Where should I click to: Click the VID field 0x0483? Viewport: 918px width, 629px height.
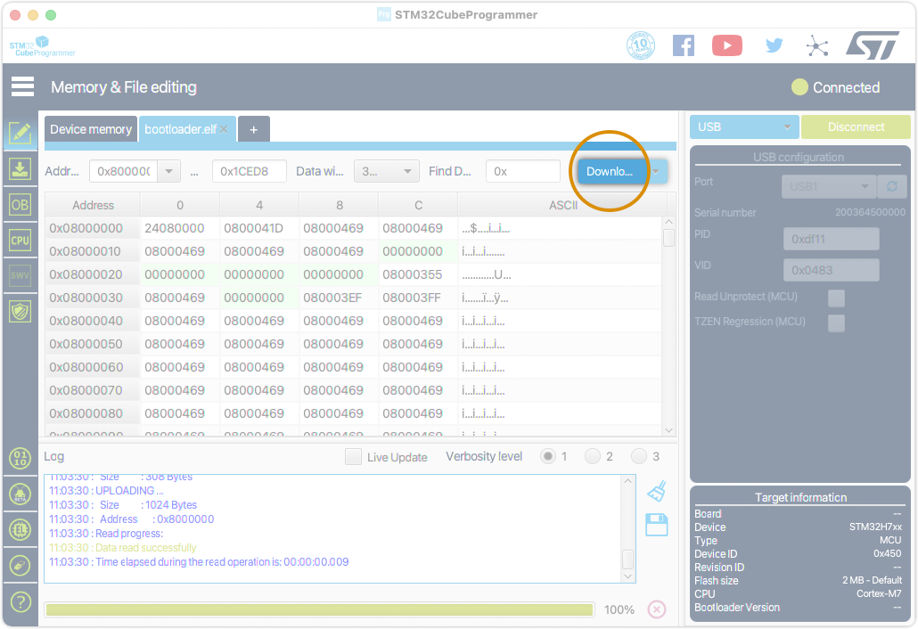[x=832, y=270]
